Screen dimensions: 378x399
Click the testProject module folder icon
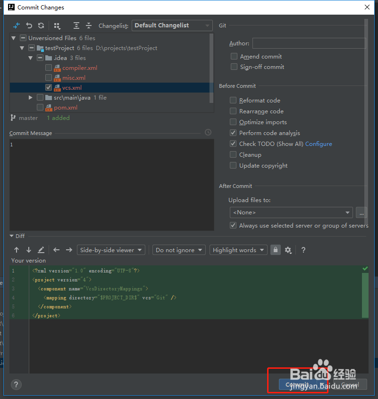pyautogui.click(x=40, y=48)
